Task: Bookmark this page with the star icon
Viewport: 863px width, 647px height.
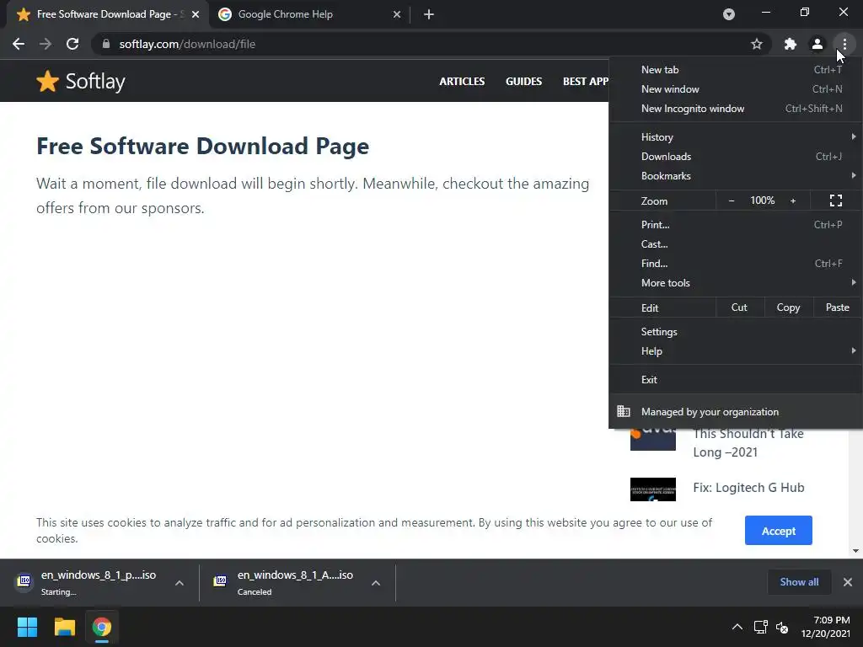Action: [x=757, y=44]
